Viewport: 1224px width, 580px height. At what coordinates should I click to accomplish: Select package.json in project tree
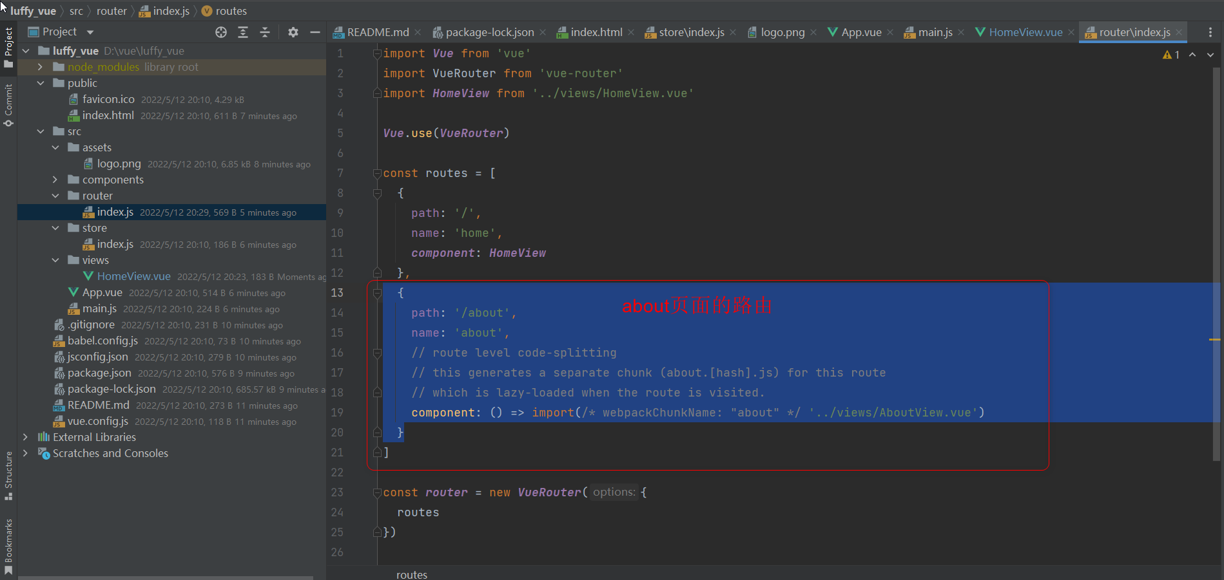point(99,373)
